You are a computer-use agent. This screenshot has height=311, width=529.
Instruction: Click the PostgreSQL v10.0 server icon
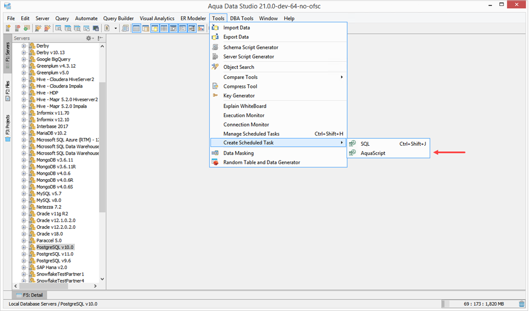32,247
